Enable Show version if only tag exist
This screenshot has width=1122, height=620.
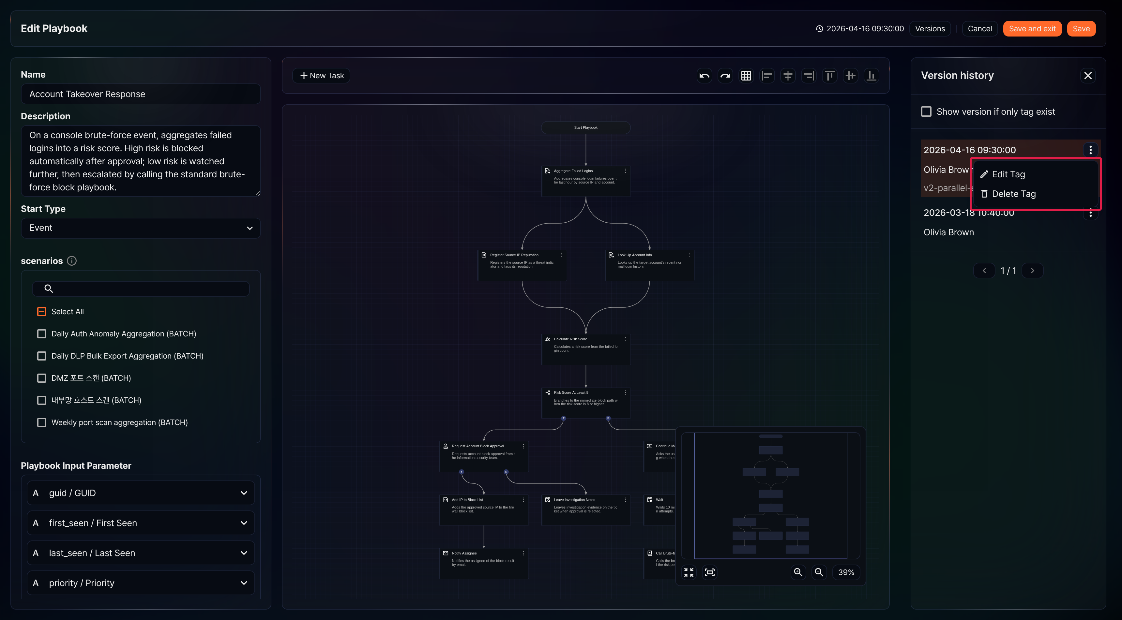[x=926, y=111]
